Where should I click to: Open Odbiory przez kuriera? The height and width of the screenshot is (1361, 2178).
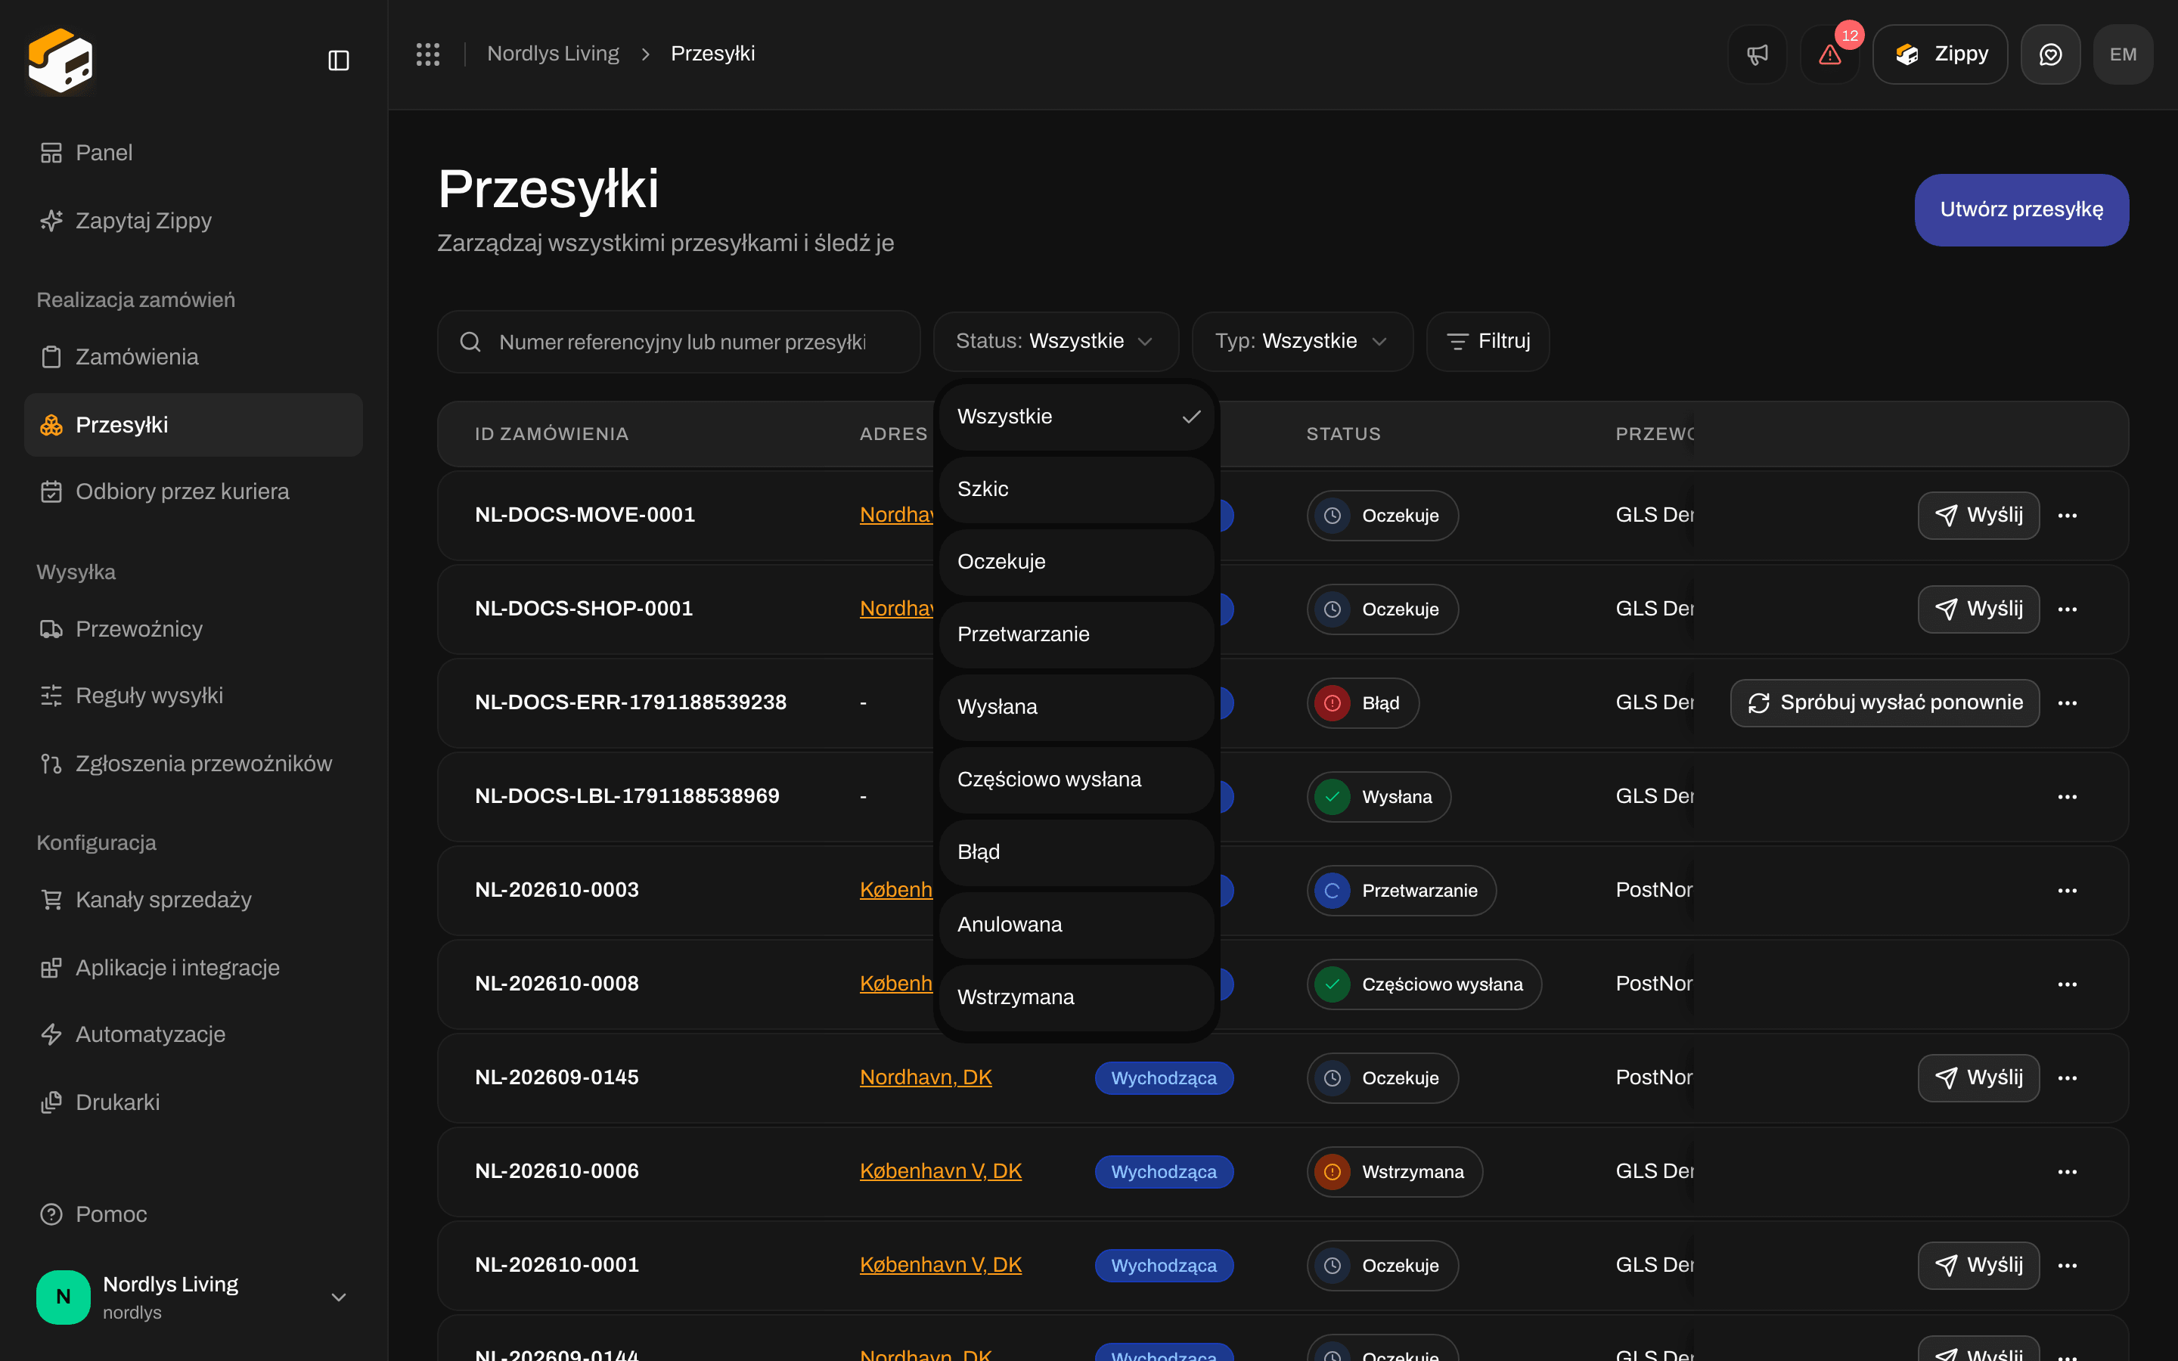pos(194,491)
